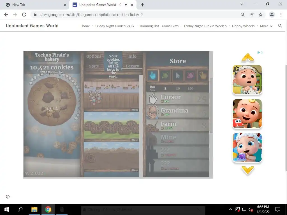Open the Chrome profile icon
The image size is (287, 215).
pyautogui.click(x=272, y=15)
